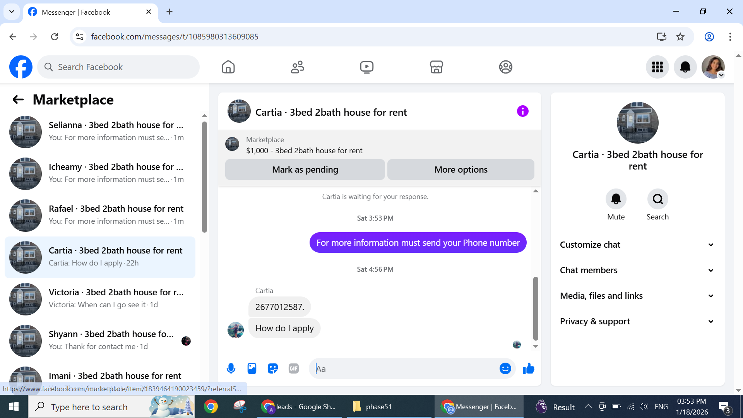This screenshot has width=743, height=418.
Task: Go to Facebook Marketplace tab
Action: click(436, 67)
